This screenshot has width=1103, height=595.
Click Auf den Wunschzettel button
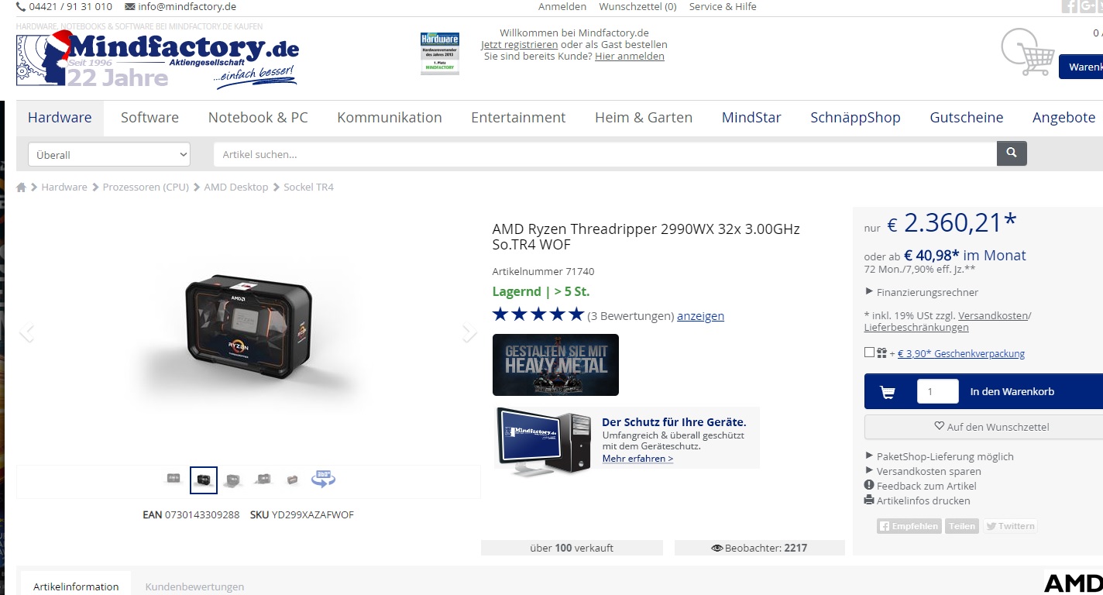tap(984, 427)
